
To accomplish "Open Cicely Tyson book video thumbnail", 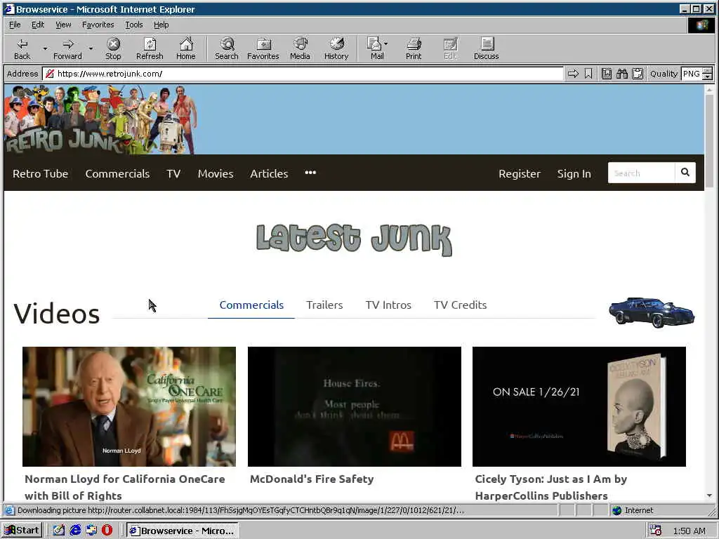I will click(x=579, y=406).
